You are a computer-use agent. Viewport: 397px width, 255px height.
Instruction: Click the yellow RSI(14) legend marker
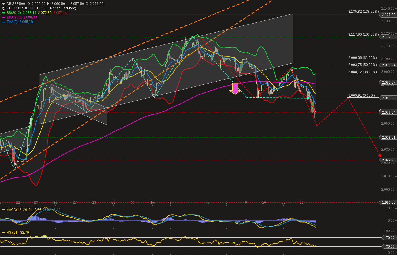point(3,233)
